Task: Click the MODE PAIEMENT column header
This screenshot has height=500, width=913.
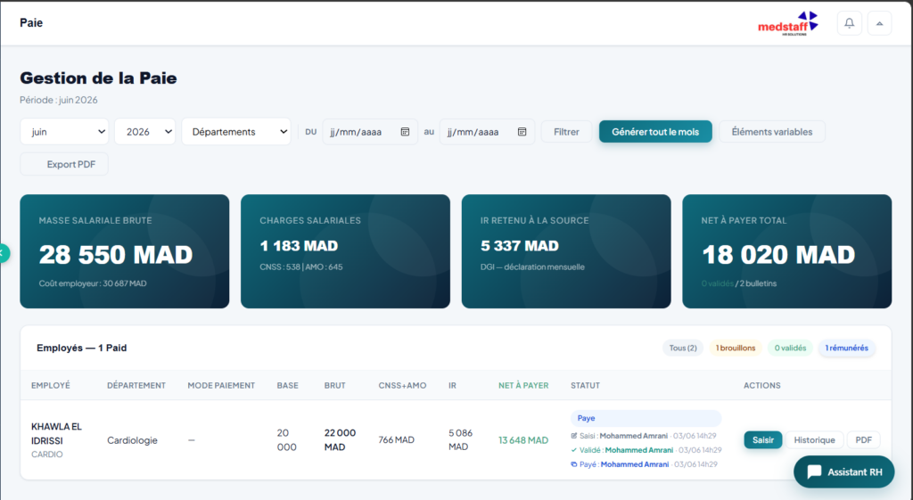Action: (221, 385)
